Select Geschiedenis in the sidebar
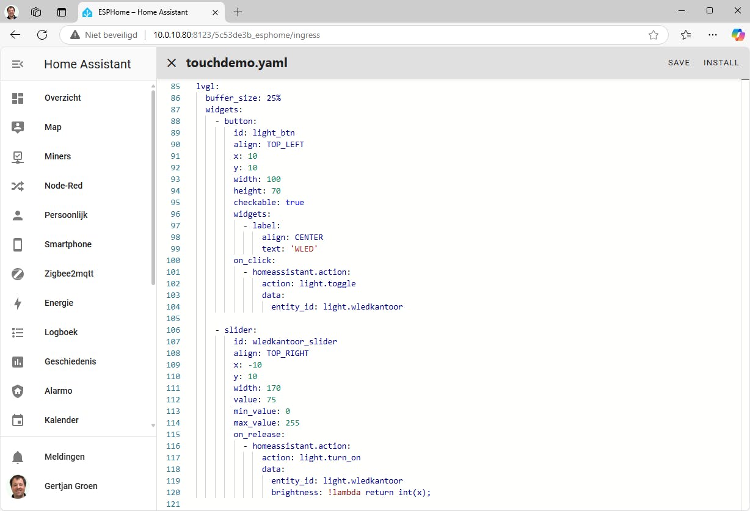Screen dimensions: 750x511 point(70,361)
